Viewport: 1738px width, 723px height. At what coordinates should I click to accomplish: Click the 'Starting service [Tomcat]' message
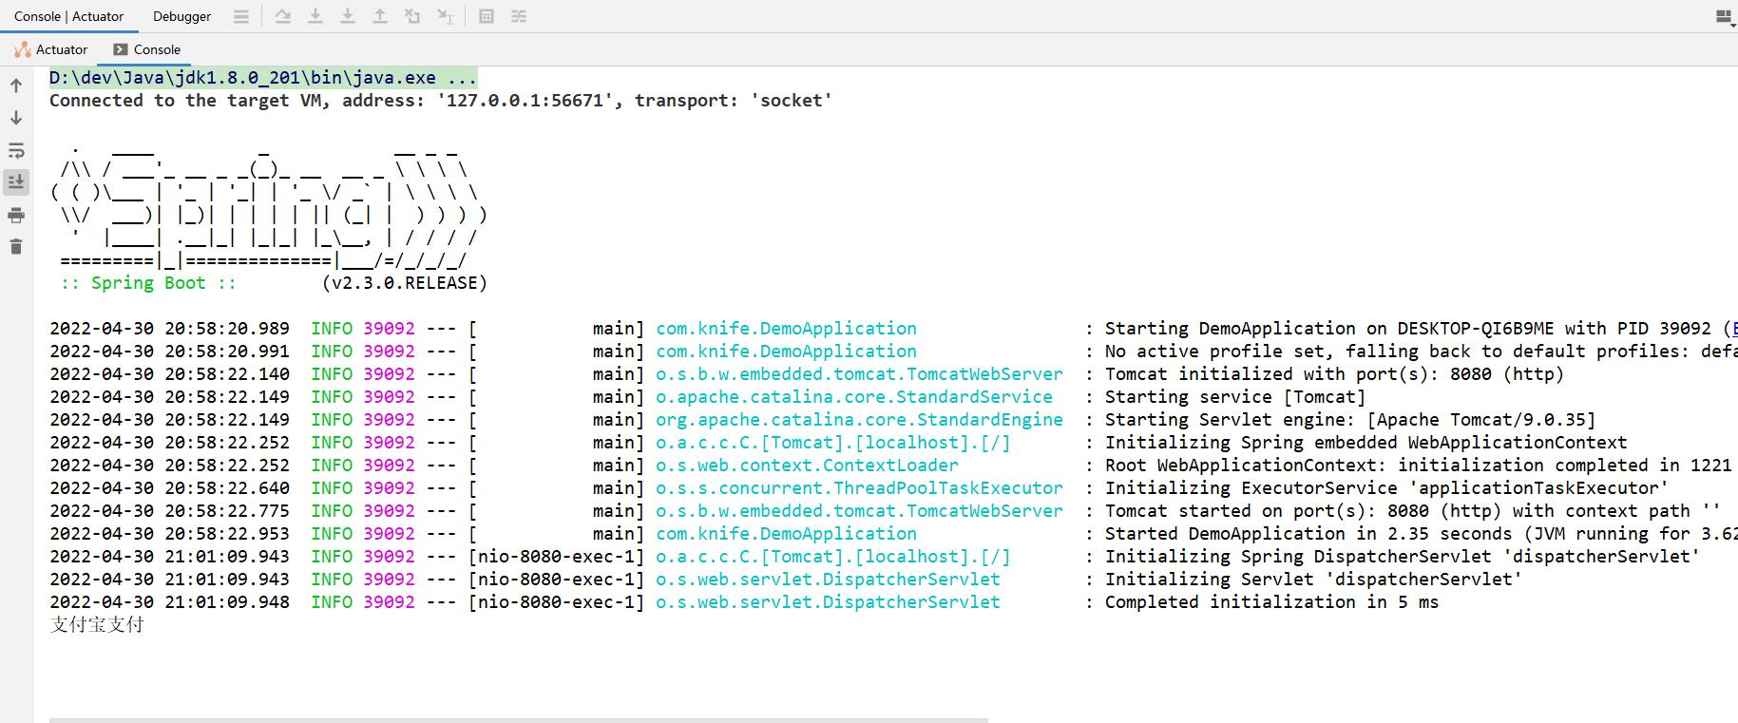pyautogui.click(x=1235, y=397)
